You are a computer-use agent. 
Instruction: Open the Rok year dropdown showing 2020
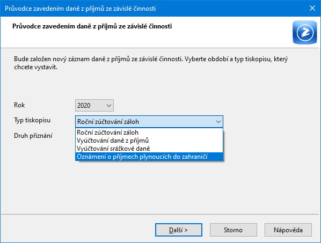pos(94,105)
